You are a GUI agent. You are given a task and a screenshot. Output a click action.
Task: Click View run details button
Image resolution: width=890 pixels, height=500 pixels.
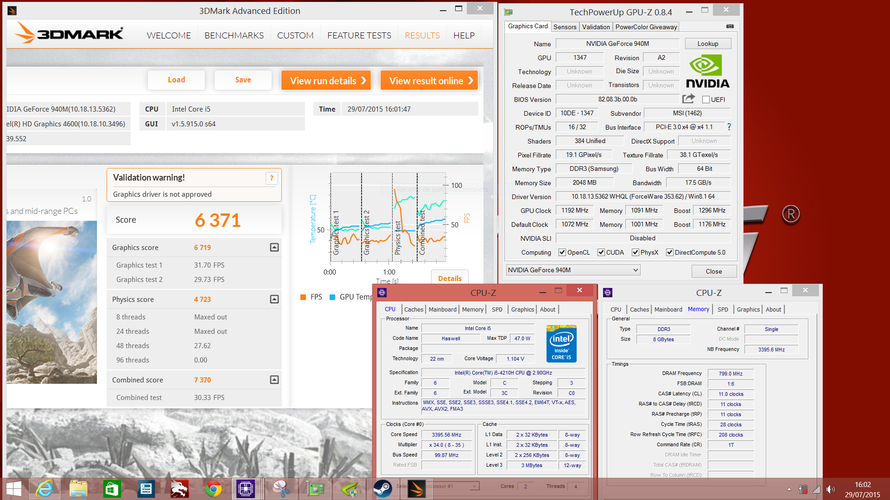(326, 81)
